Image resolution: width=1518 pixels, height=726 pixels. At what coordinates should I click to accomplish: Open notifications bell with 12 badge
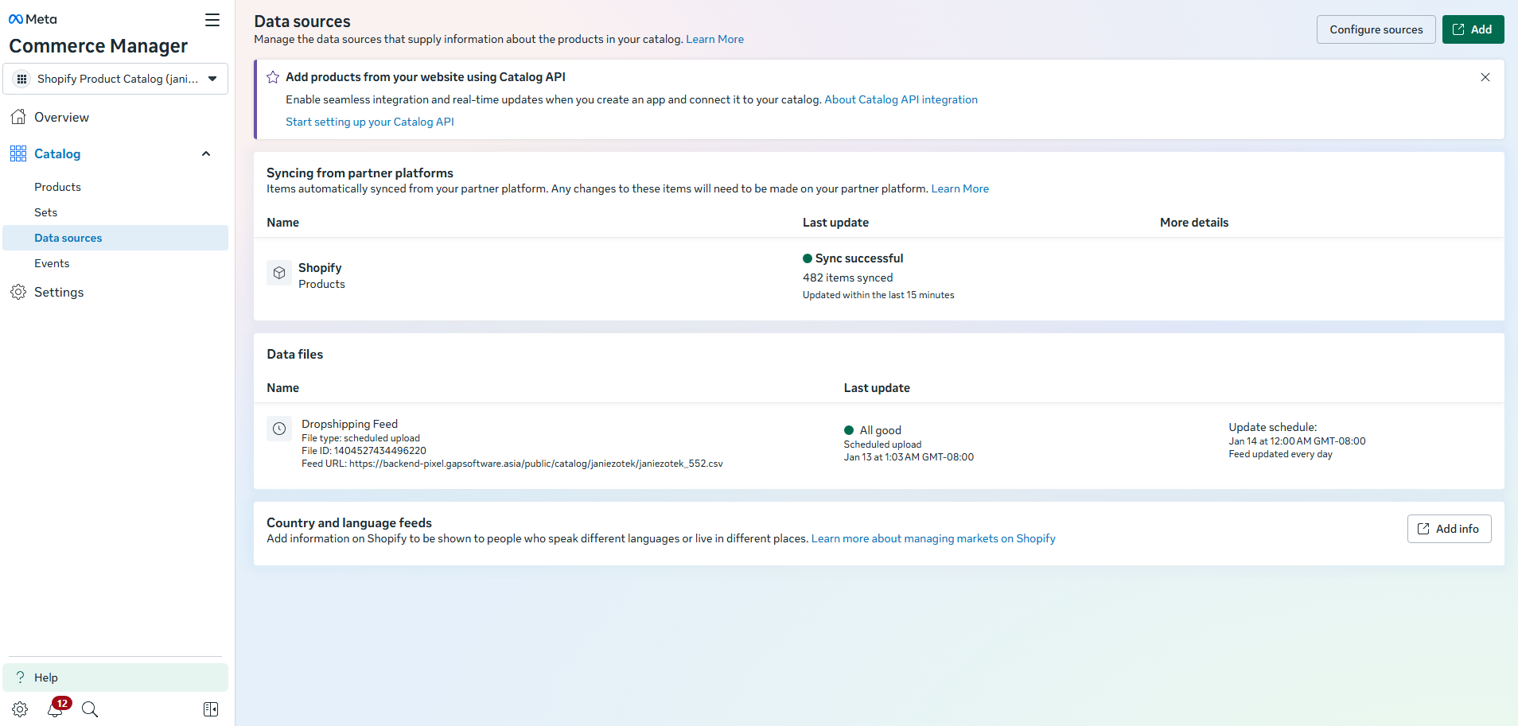click(x=56, y=709)
